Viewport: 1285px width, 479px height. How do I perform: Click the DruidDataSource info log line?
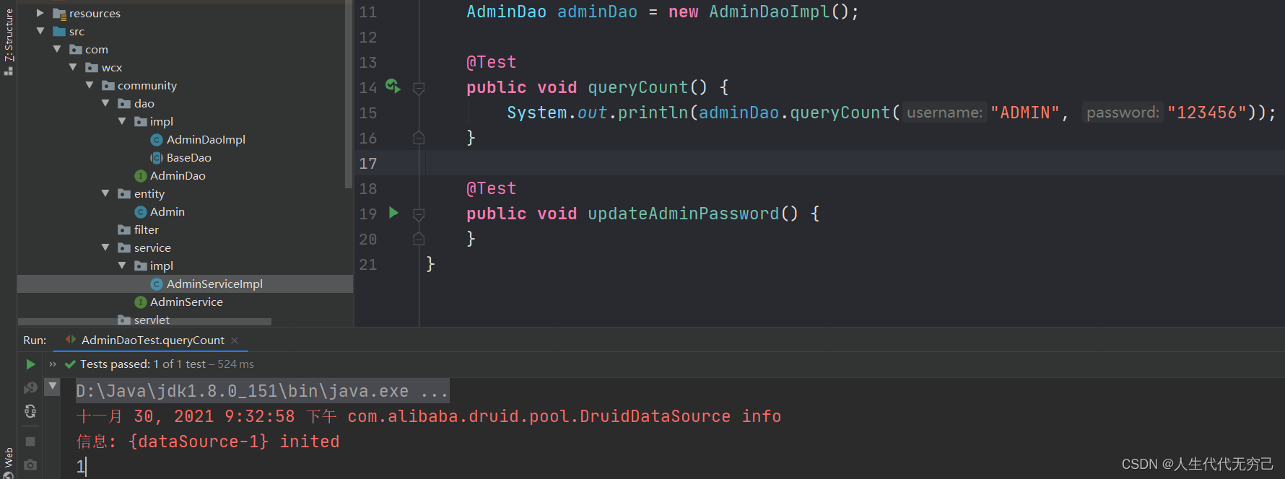click(429, 417)
